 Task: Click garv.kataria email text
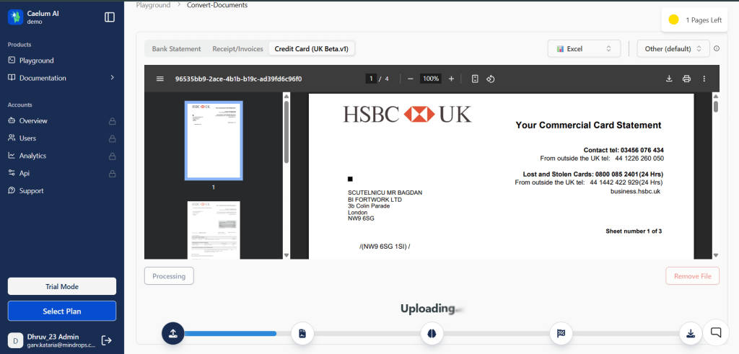pyautogui.click(x=61, y=345)
